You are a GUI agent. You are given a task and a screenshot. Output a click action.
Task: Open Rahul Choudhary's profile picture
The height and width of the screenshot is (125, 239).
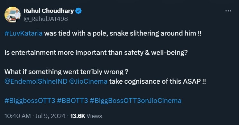(13, 15)
